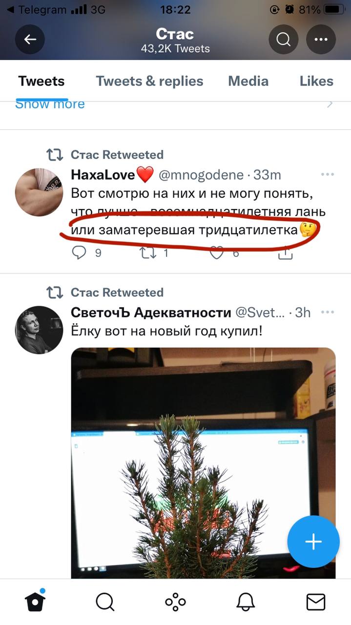The width and height of the screenshot is (351, 625).
Task: Compose a new tweet with plus button
Action: [313, 541]
